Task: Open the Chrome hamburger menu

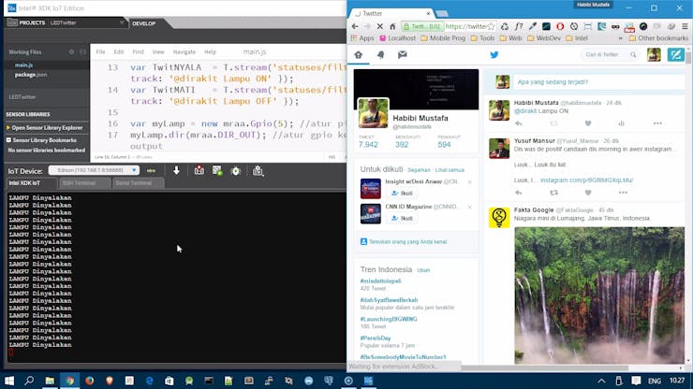Action: pyautogui.click(x=685, y=26)
